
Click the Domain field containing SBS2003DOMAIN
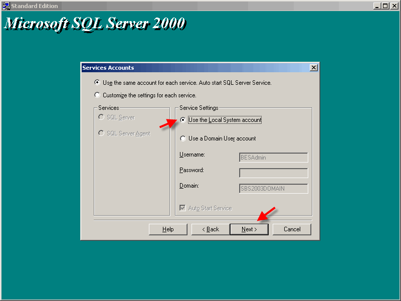[273, 189]
